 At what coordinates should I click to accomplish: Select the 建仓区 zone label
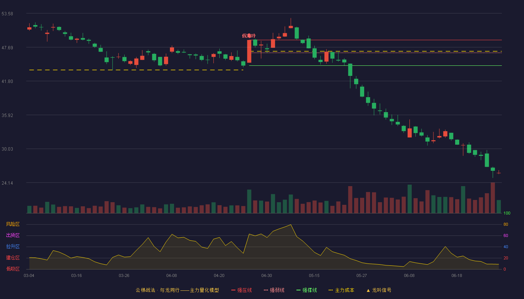[x=13, y=258]
